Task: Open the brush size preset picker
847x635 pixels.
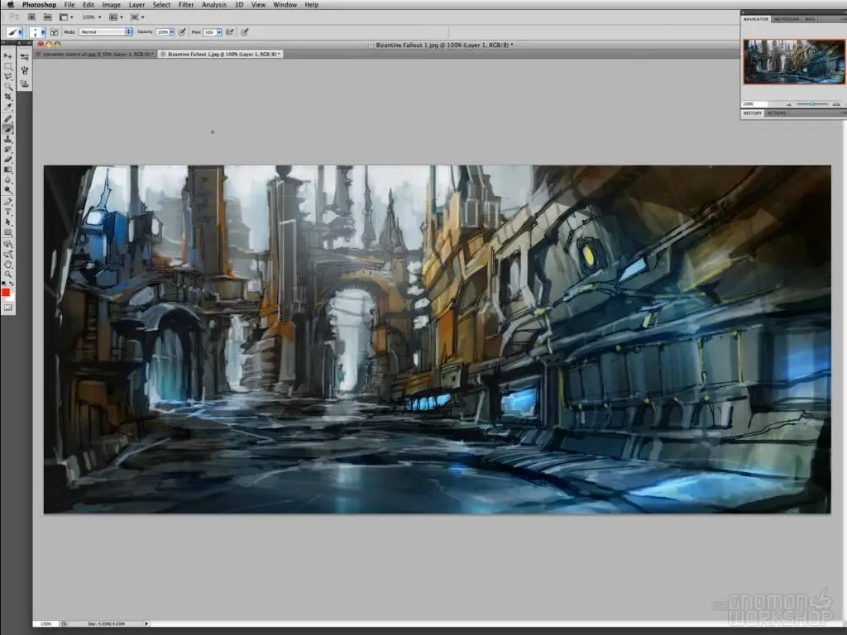Action: (37, 32)
